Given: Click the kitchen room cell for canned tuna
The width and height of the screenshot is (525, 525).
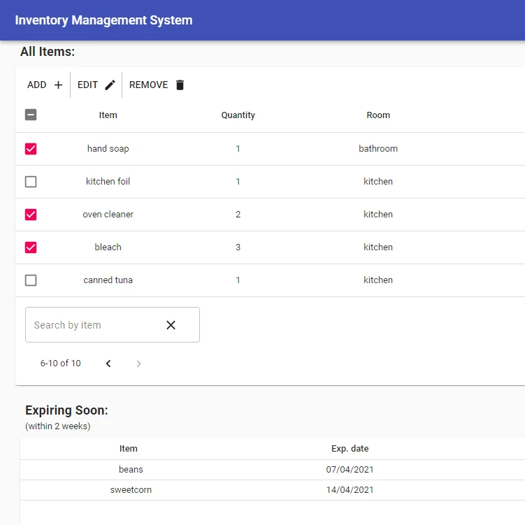Looking at the screenshot, I should 378,280.
